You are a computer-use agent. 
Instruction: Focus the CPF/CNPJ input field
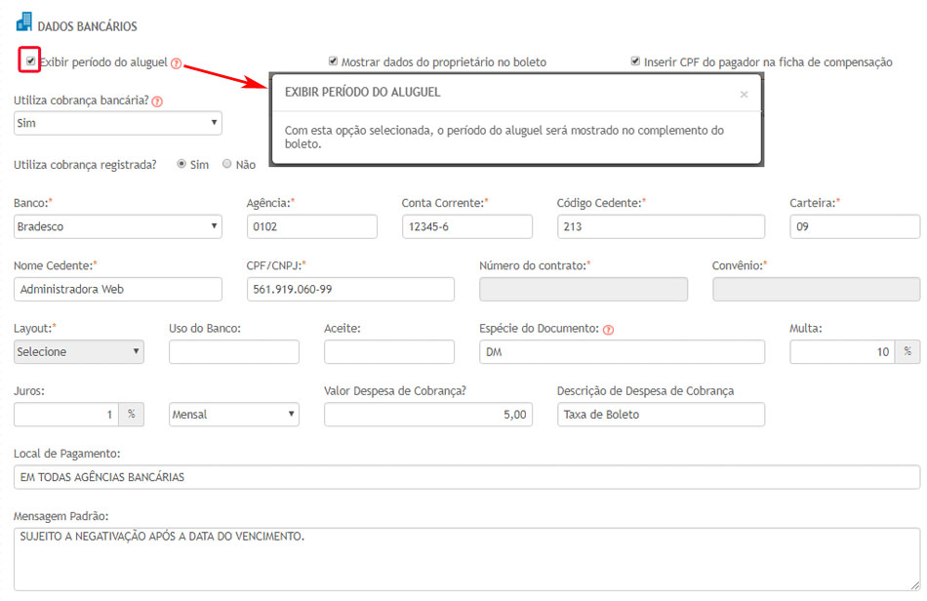tap(350, 289)
